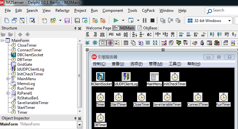The image size is (238, 129).
Task: Select the DBTimer component on form
Action: click(100, 118)
